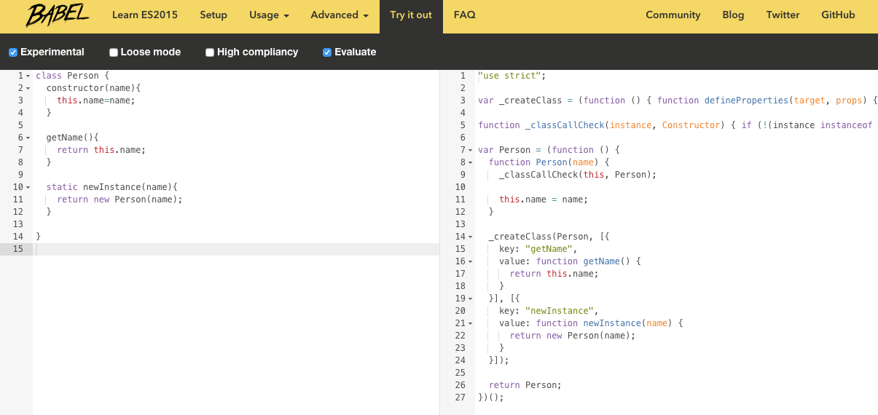Click empty line 15 in input editor
The image size is (878, 415).
click(x=219, y=249)
